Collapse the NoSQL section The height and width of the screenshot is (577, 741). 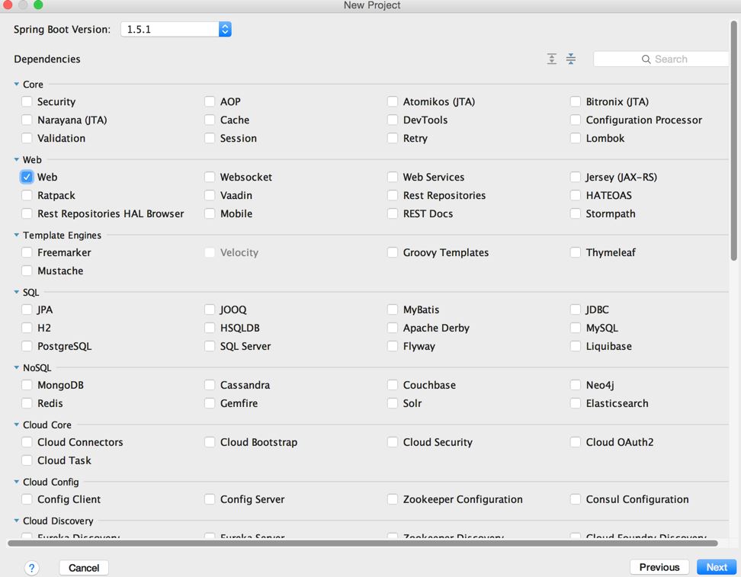coord(17,367)
